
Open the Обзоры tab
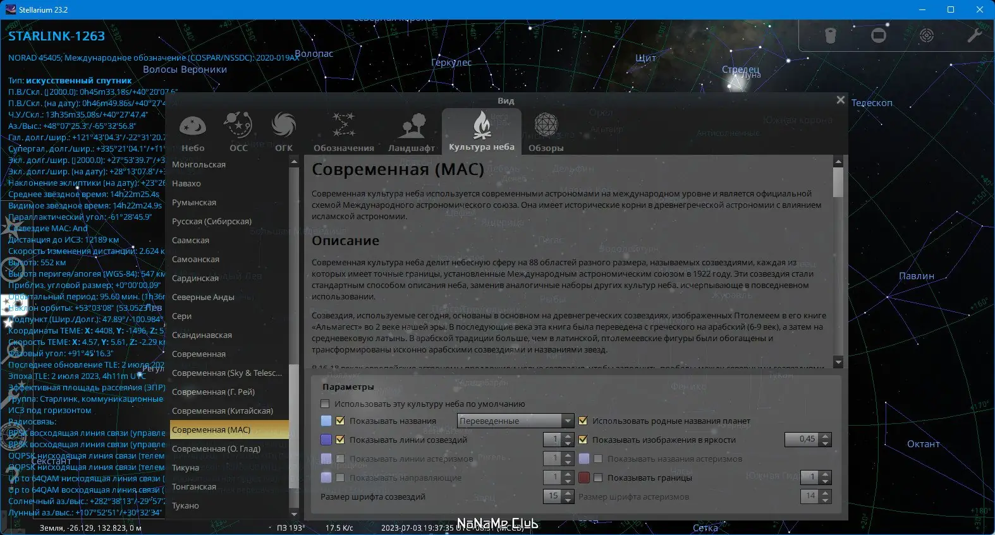pos(546,132)
